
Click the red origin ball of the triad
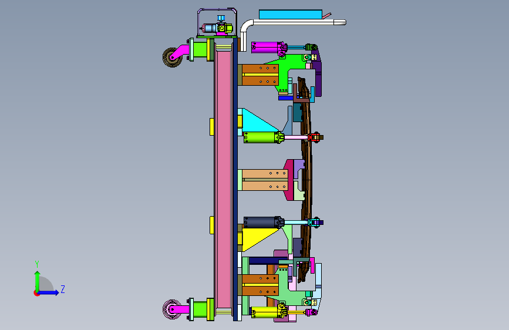(x=36, y=293)
